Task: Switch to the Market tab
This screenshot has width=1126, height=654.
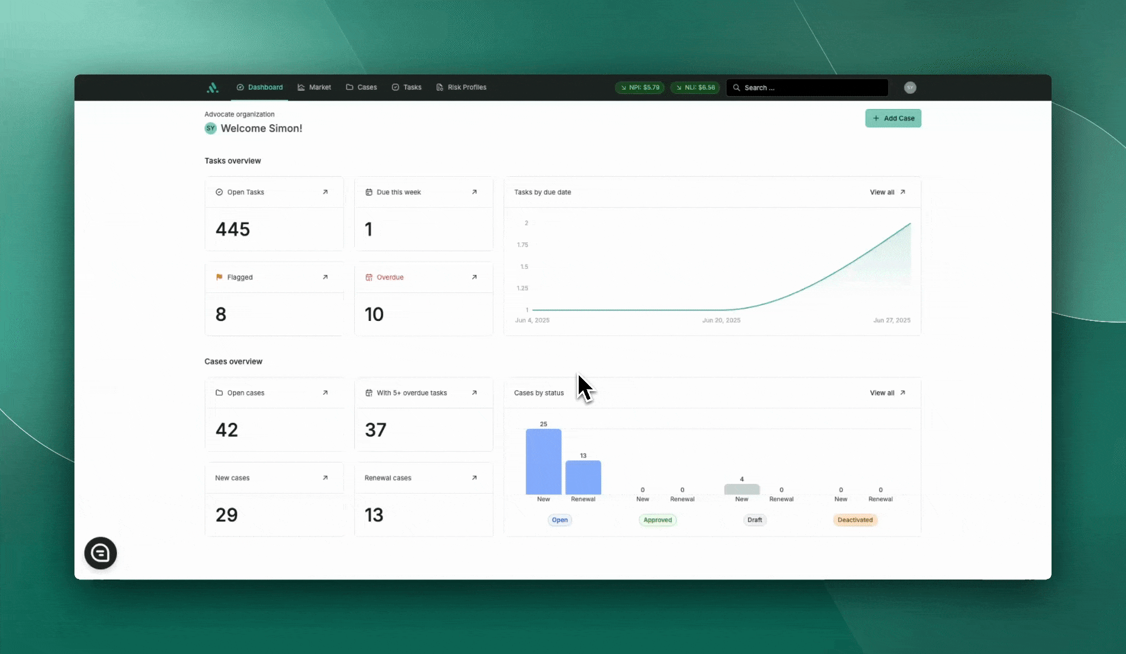Action: click(x=314, y=88)
